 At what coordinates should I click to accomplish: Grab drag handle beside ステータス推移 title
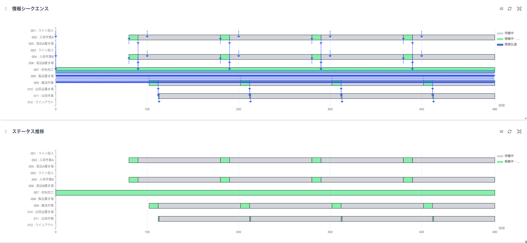tap(6, 131)
